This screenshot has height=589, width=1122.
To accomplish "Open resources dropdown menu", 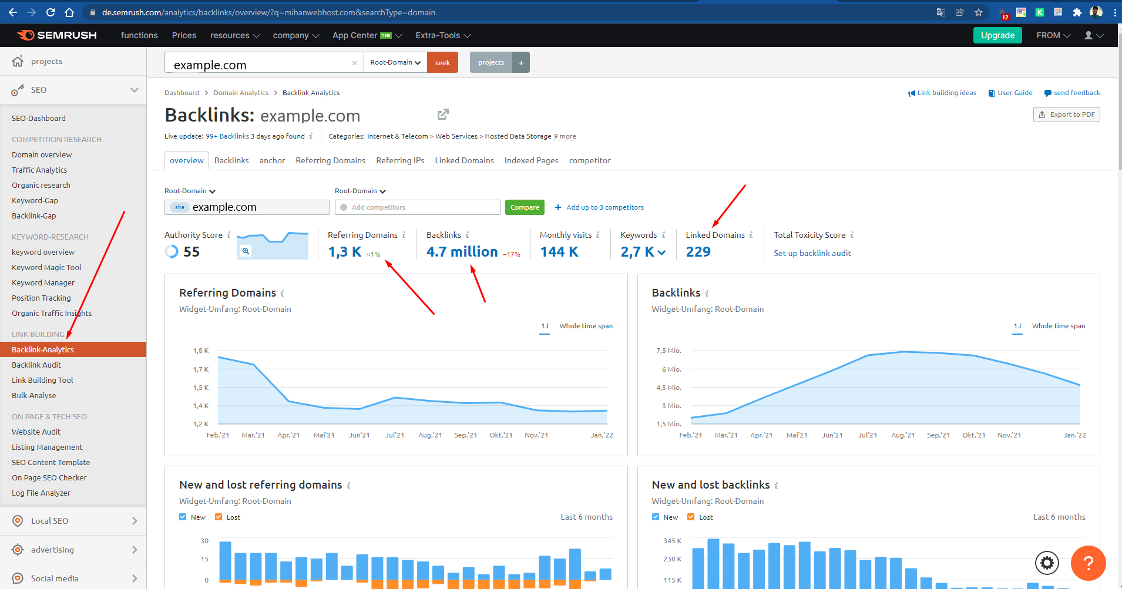I will [235, 35].
